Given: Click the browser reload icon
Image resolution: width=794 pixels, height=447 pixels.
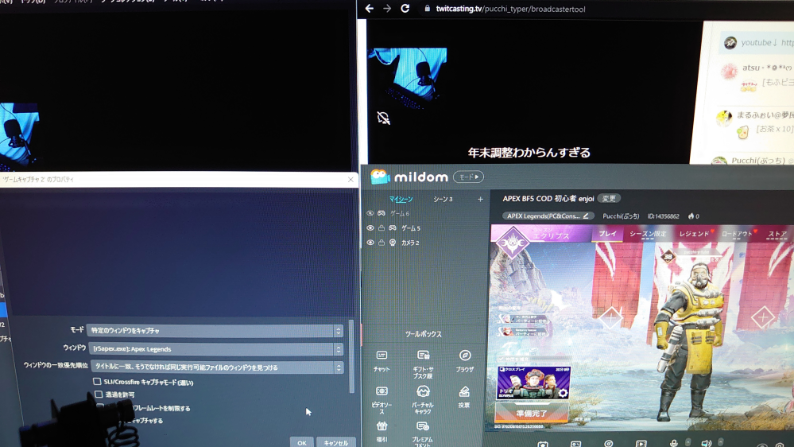Looking at the screenshot, I should click(x=405, y=8).
